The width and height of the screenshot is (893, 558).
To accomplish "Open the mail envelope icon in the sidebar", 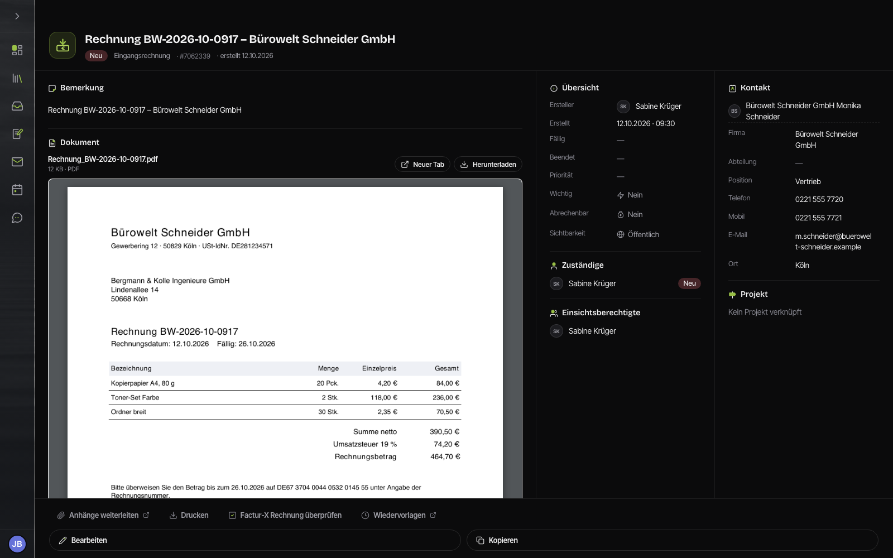I will (17, 162).
